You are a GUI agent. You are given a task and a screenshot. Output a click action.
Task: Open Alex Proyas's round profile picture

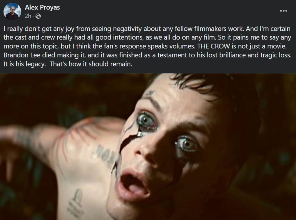pos(12,11)
